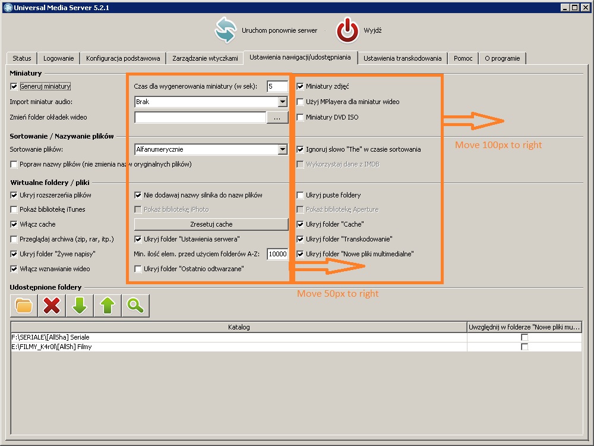
Task: Switch to the Logowanie tab
Action: click(x=58, y=58)
